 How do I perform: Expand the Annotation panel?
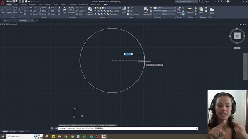pos(73,17)
